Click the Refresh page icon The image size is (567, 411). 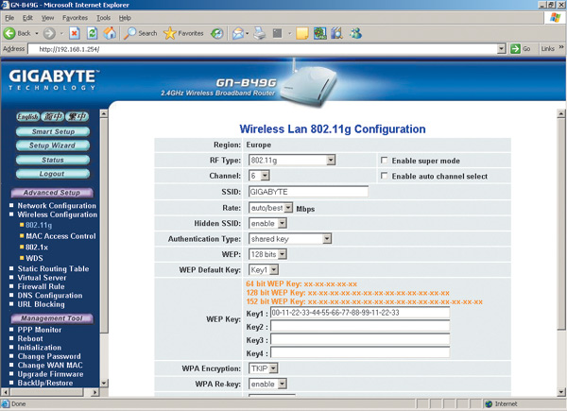[x=93, y=33]
